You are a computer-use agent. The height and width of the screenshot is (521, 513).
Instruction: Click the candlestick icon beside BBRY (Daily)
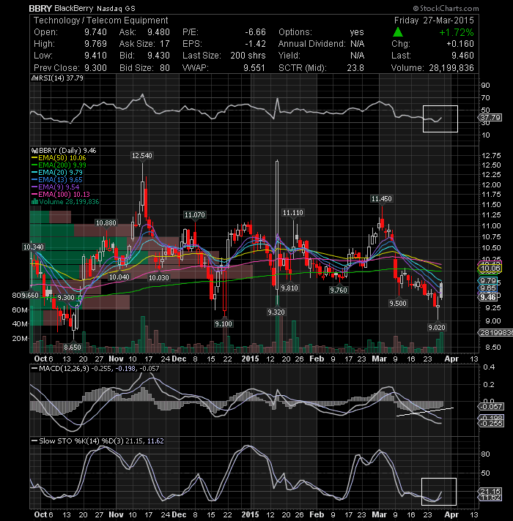click(x=34, y=151)
